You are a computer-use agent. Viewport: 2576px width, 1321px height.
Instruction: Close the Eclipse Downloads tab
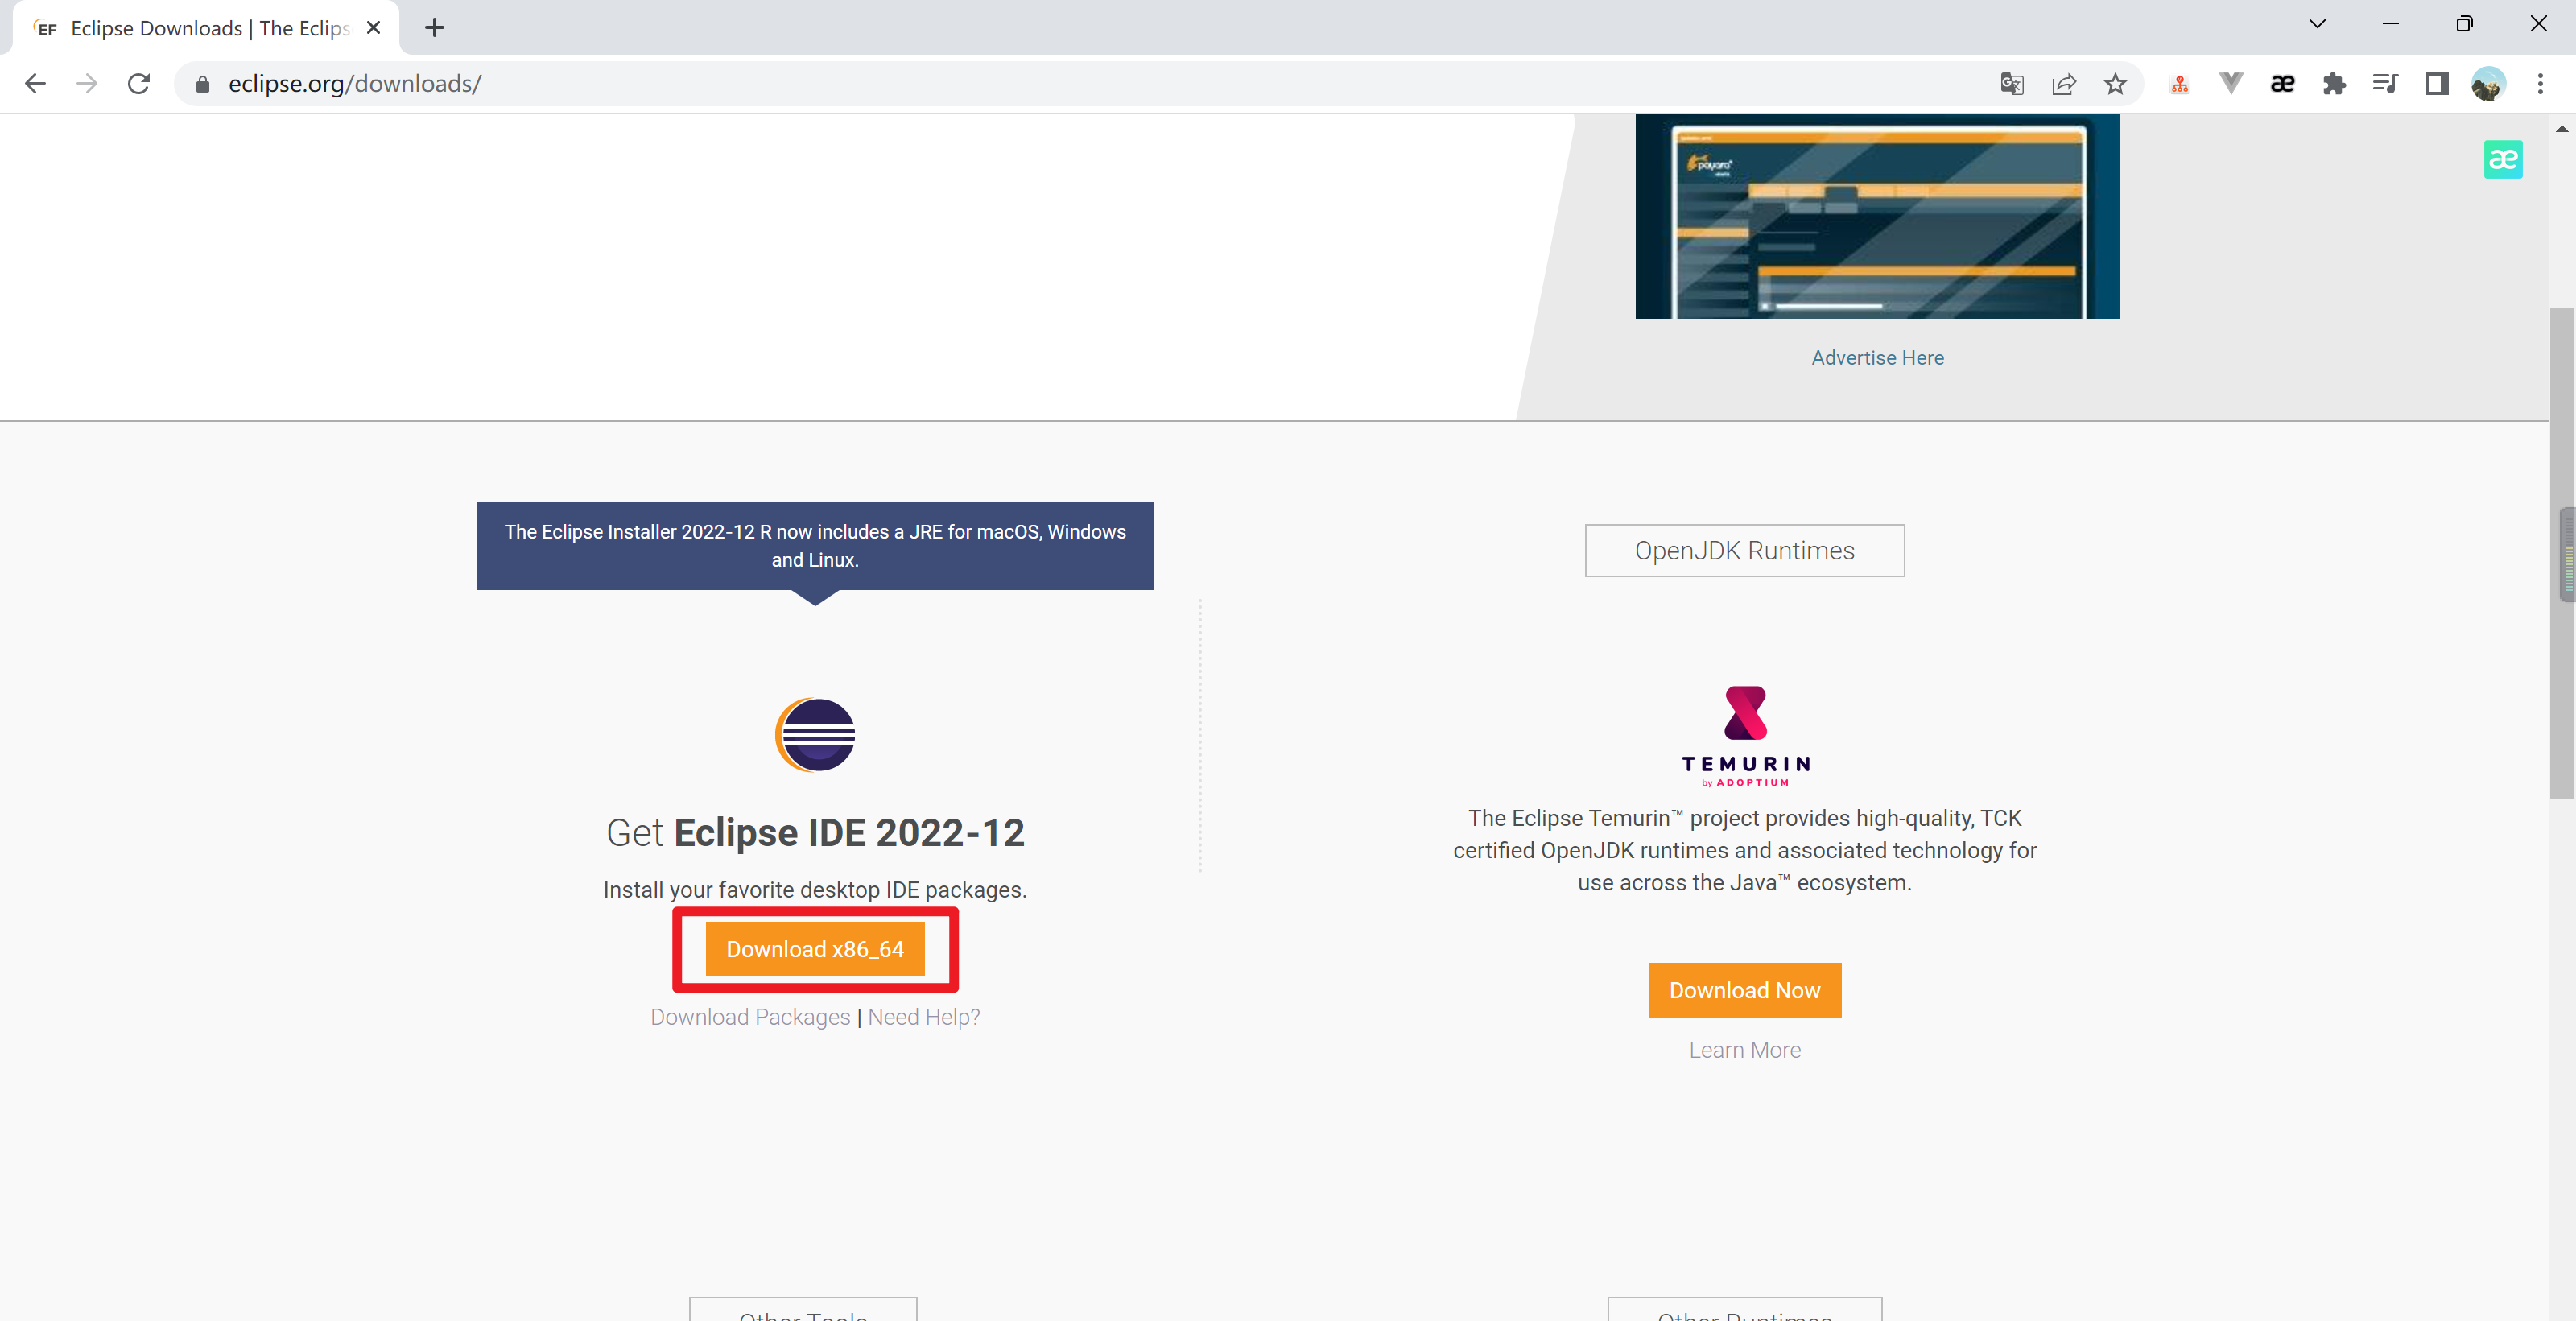pyautogui.click(x=373, y=28)
